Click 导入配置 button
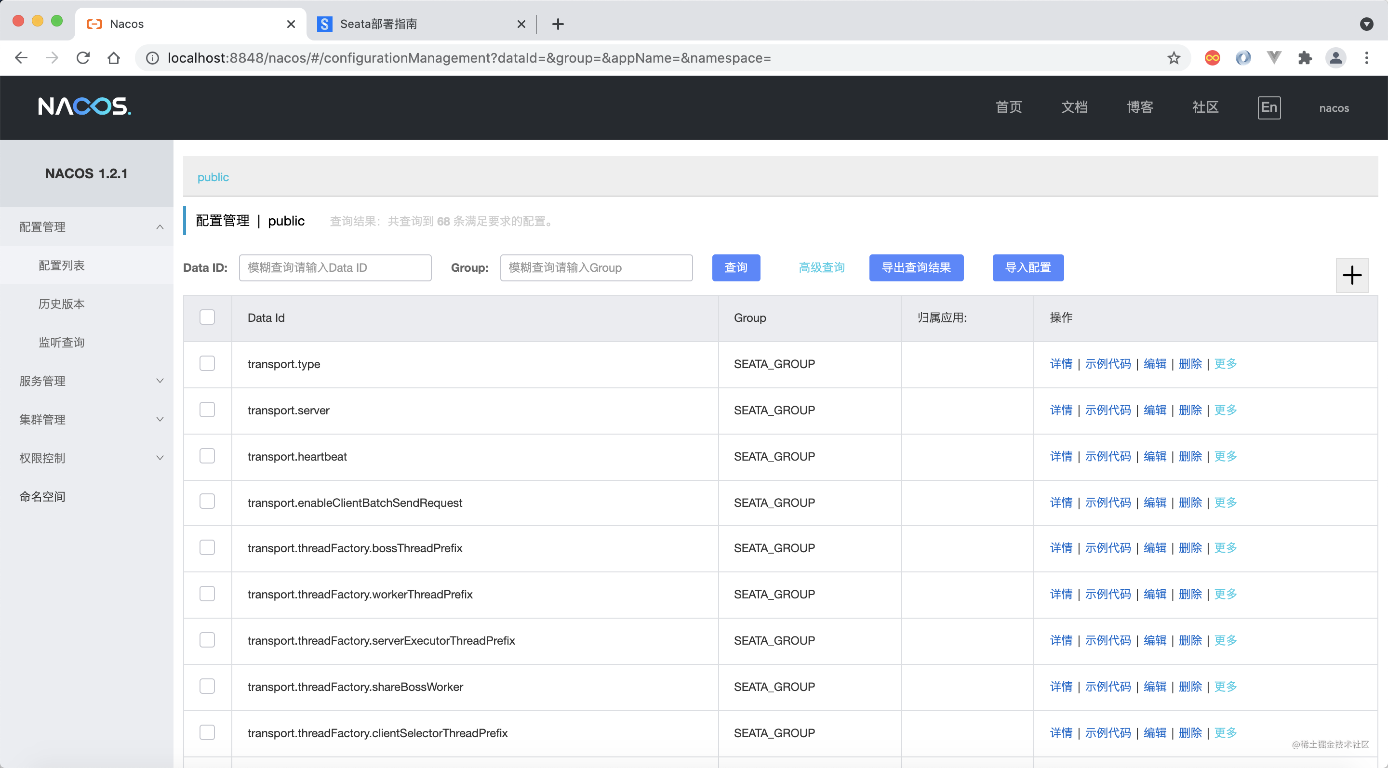1388x768 pixels. (x=1028, y=268)
